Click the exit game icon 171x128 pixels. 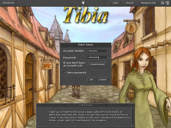click(x=167, y=3)
